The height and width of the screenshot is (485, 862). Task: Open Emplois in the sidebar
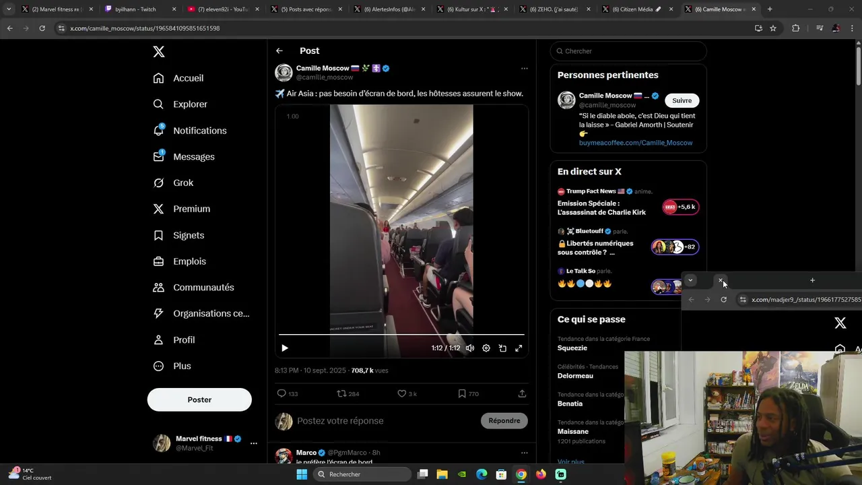(180, 261)
